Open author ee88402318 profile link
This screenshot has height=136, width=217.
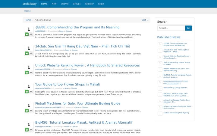coord(40,31)
